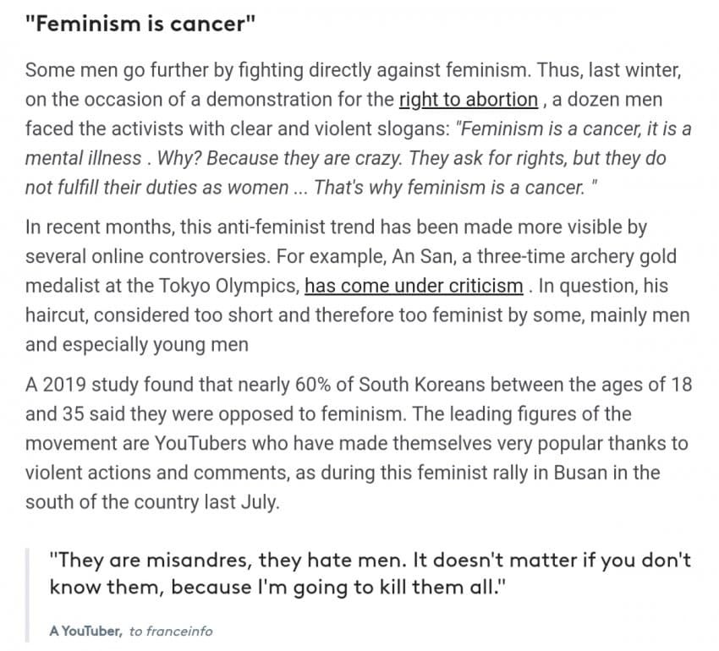Image resolution: width=719 pixels, height=651 pixels.
Task: Click the "Feminism is cancer" heading
Action: pyautogui.click(x=140, y=24)
